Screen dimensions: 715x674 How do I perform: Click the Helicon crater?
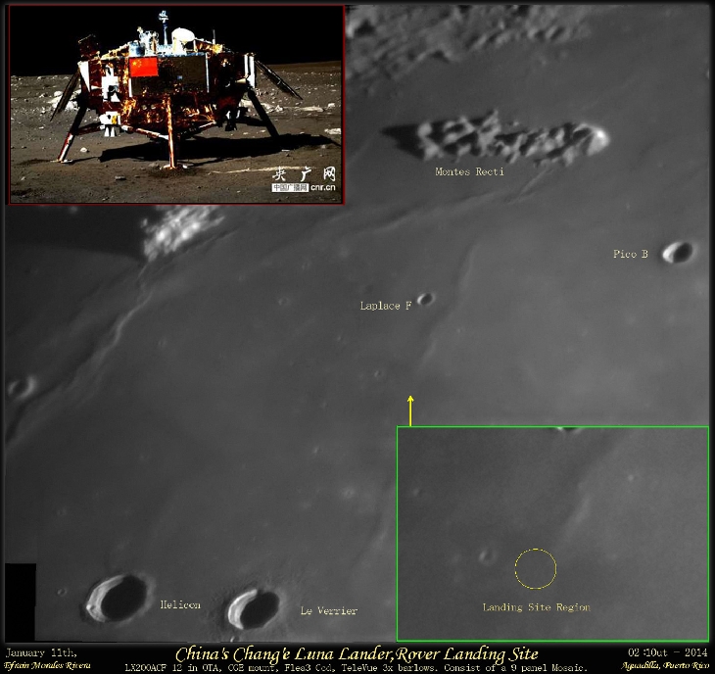tap(117, 597)
